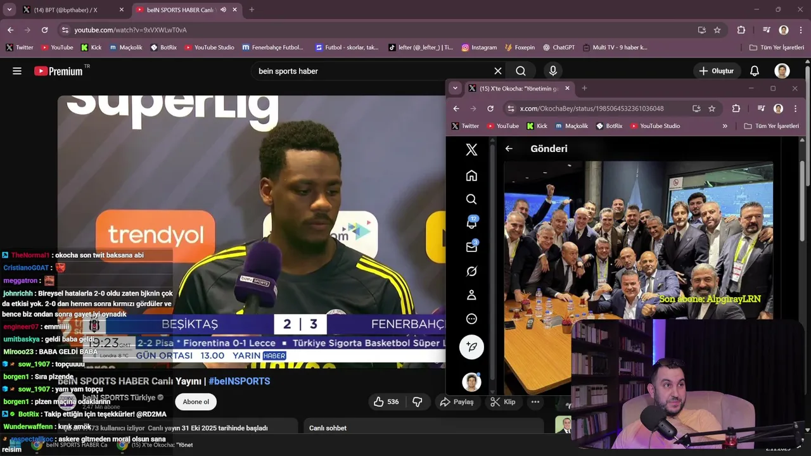The image size is (811, 456).
Task: Click Abone ol subscribe button
Action: 196,402
